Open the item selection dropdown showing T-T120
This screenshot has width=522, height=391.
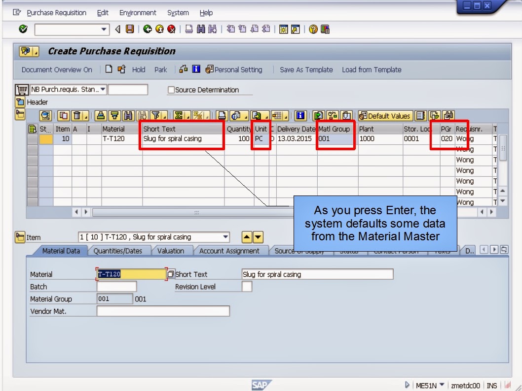click(x=225, y=237)
